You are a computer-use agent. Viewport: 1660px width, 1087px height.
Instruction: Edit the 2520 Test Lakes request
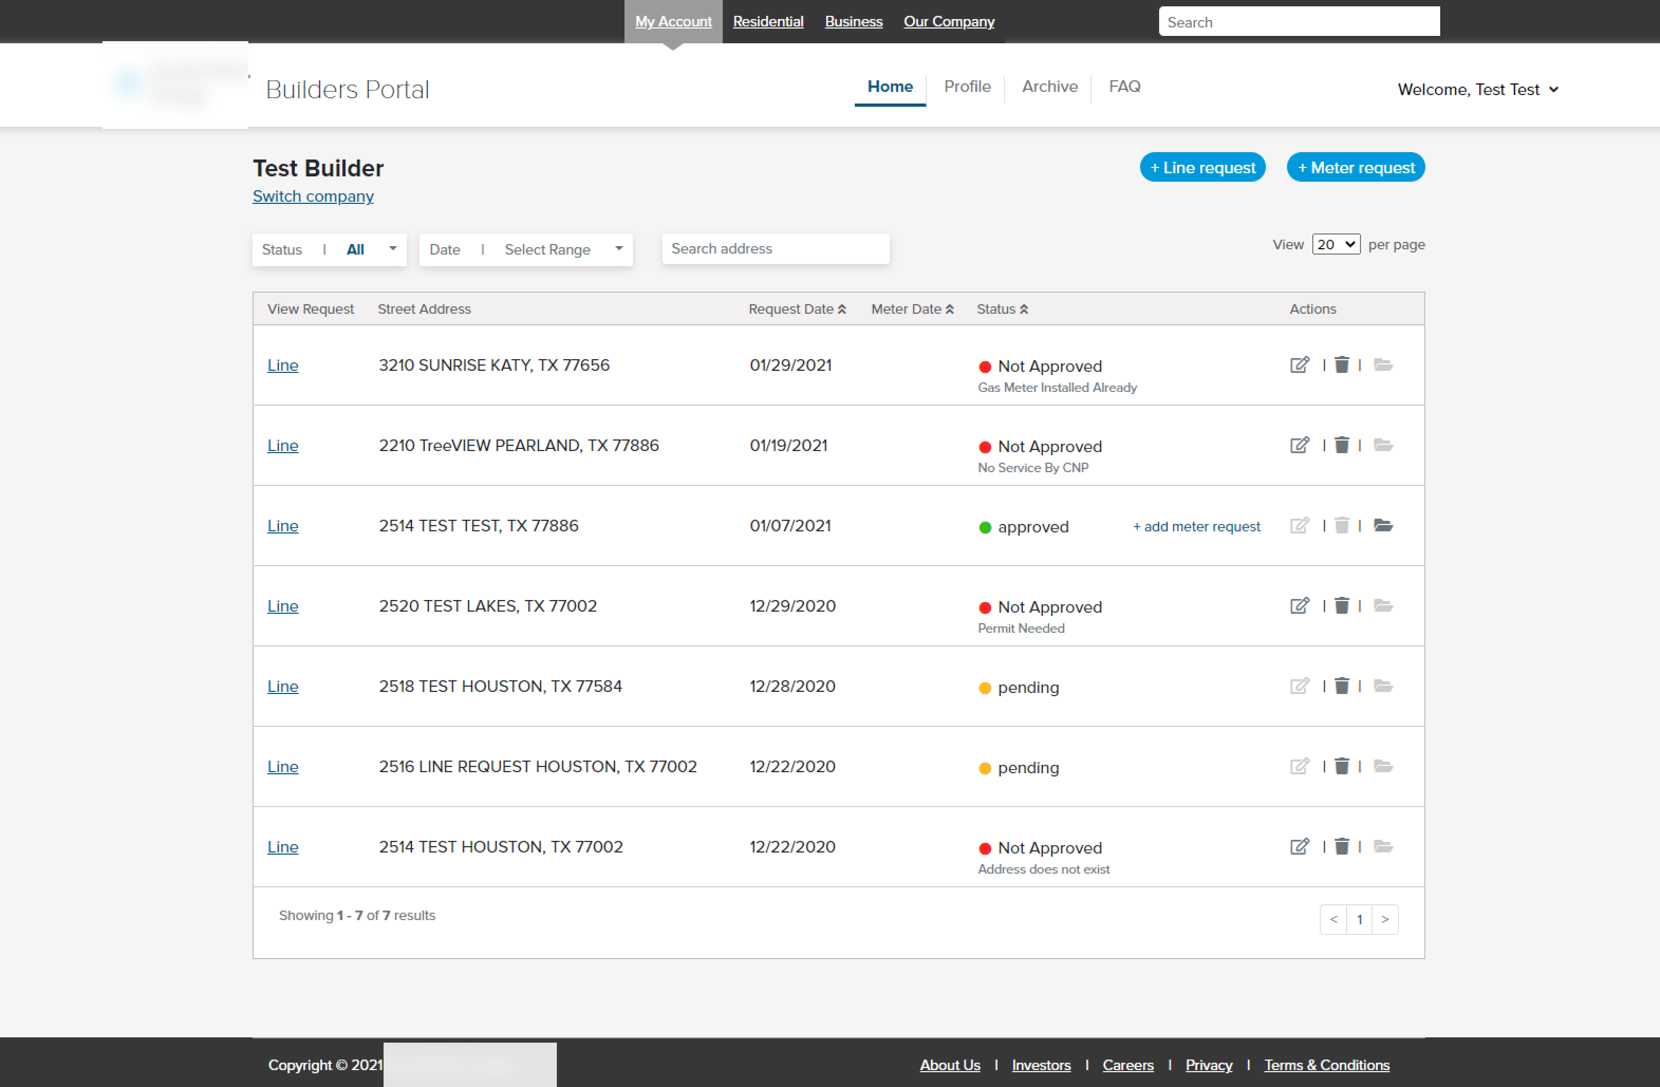click(1299, 605)
